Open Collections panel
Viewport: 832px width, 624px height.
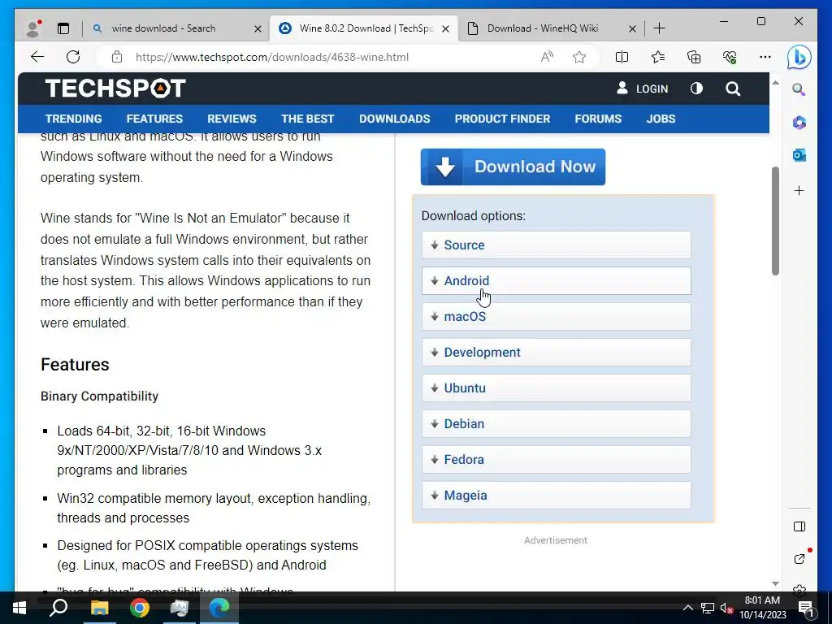[694, 57]
